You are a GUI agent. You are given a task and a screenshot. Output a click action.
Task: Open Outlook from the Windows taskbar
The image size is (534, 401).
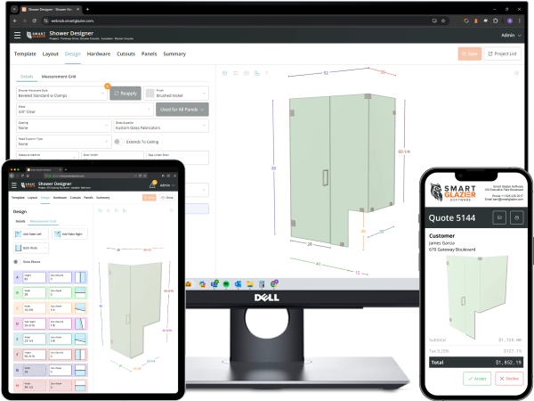(x=238, y=284)
